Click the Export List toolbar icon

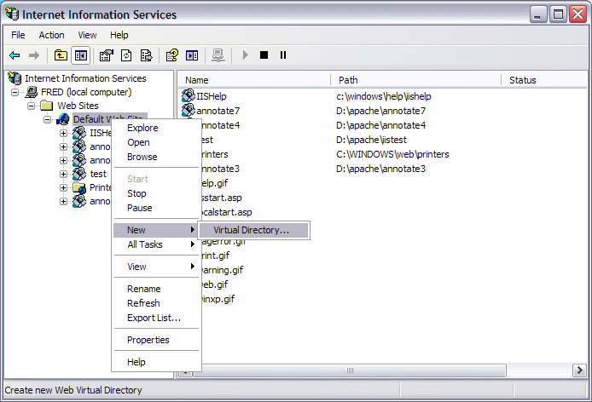click(x=146, y=56)
